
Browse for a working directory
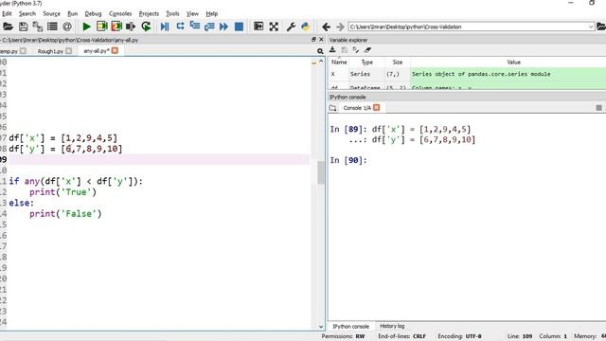(601, 27)
